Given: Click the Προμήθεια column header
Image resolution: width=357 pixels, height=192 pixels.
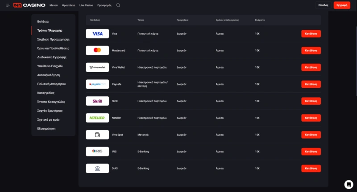Looking at the screenshot, I should click(x=183, y=20).
